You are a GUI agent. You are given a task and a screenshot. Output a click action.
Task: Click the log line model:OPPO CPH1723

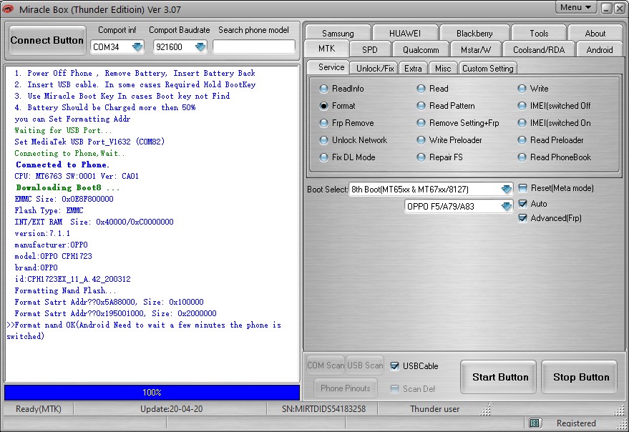click(x=54, y=256)
